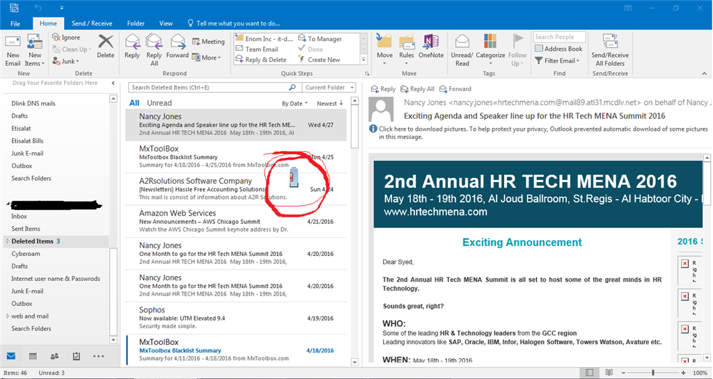Switch to Normal view layout
Screen dimensions: 713x379
pyautogui.click(x=589, y=373)
